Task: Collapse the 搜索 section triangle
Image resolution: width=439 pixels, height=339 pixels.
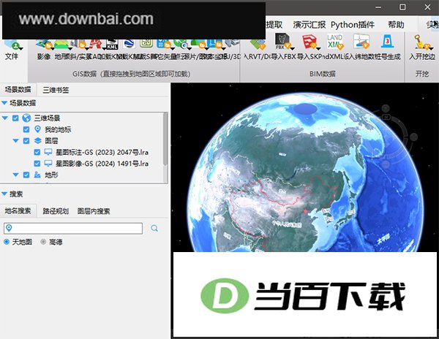Action: coord(4,194)
